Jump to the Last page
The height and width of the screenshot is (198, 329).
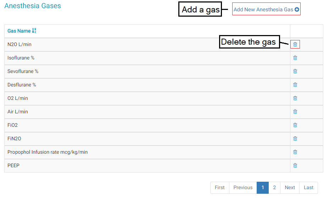point(308,188)
